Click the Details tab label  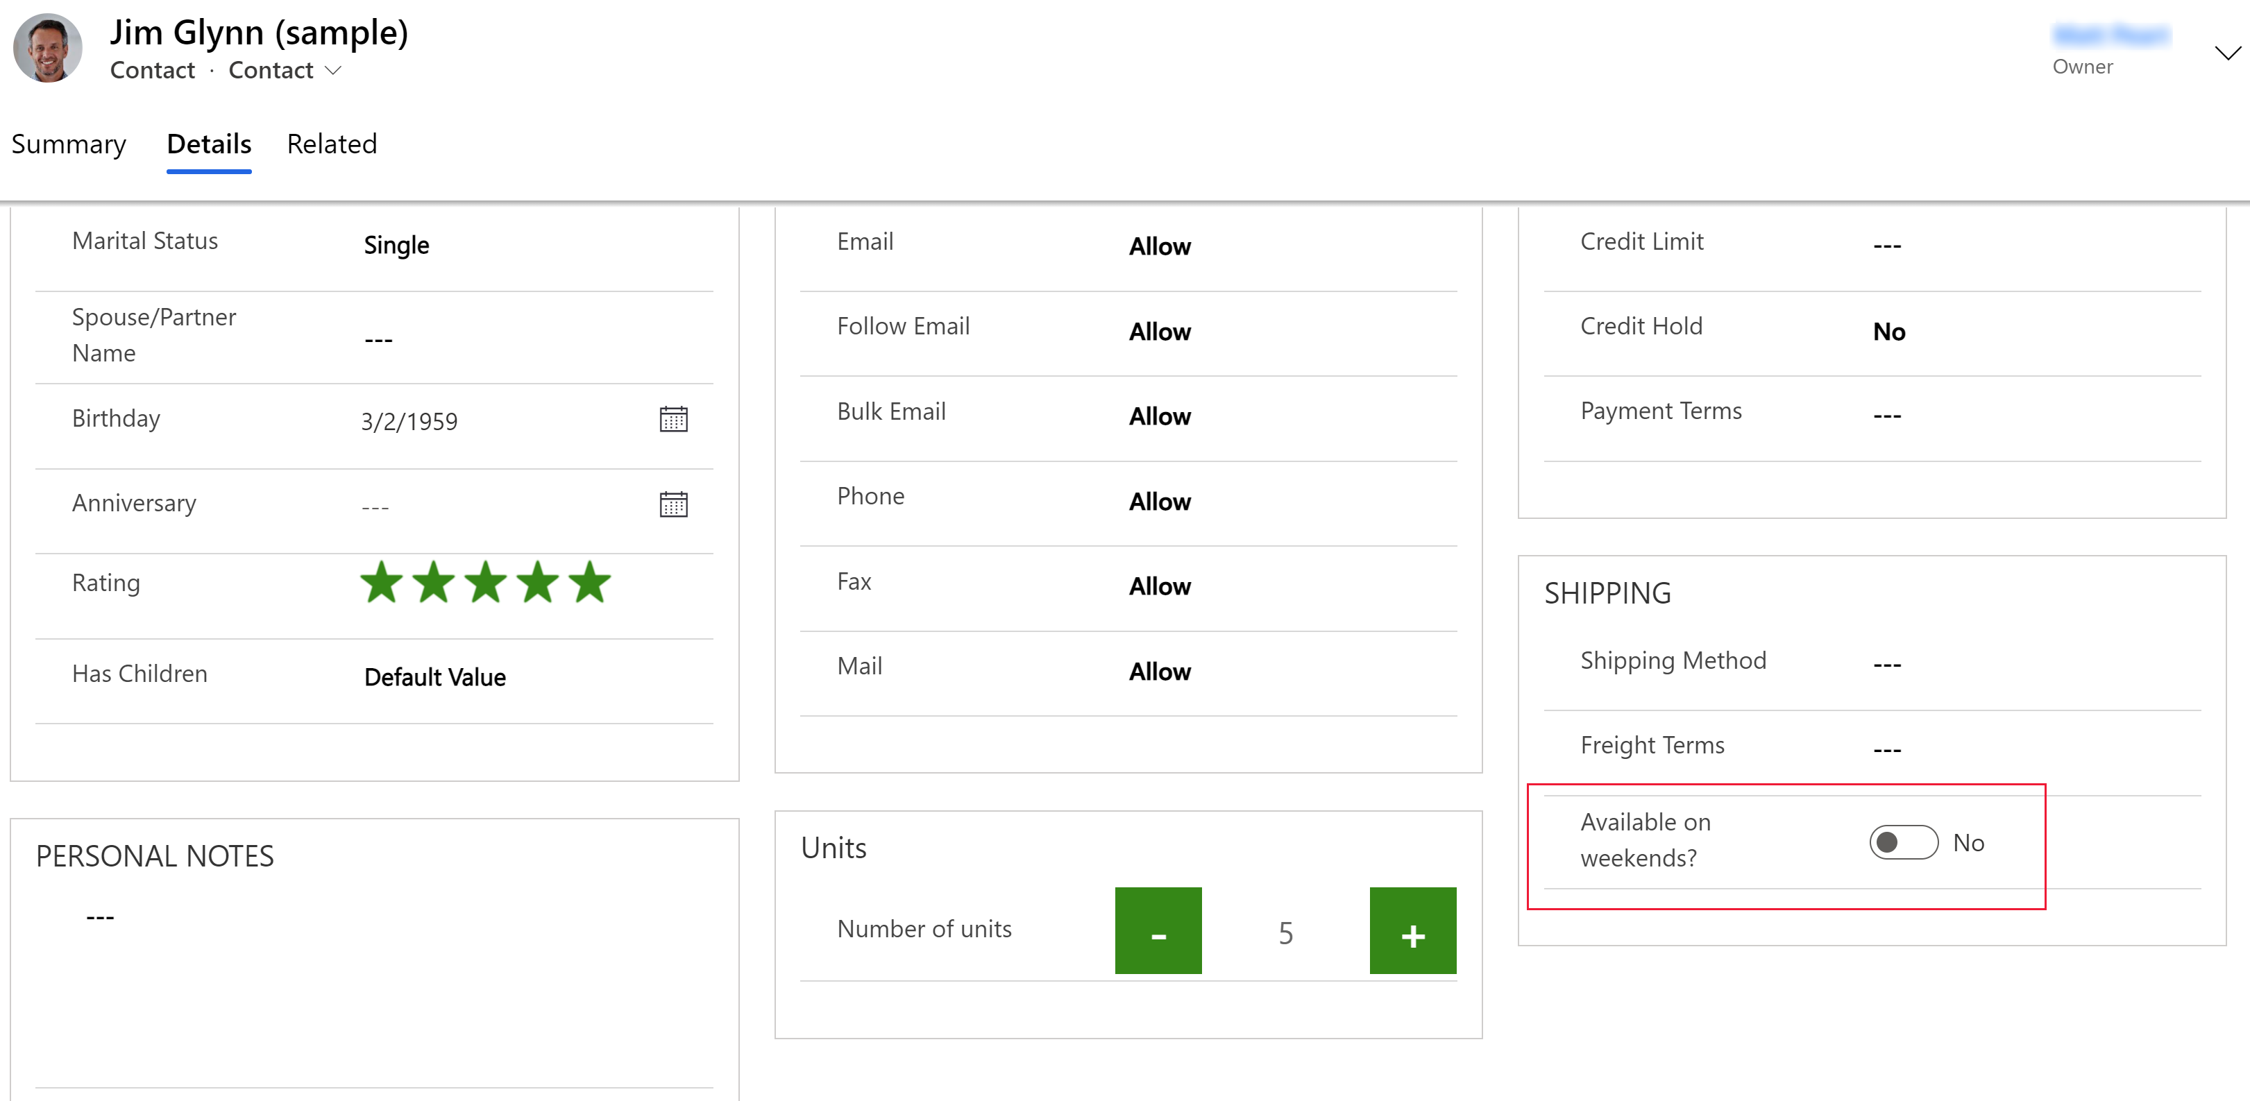(208, 144)
